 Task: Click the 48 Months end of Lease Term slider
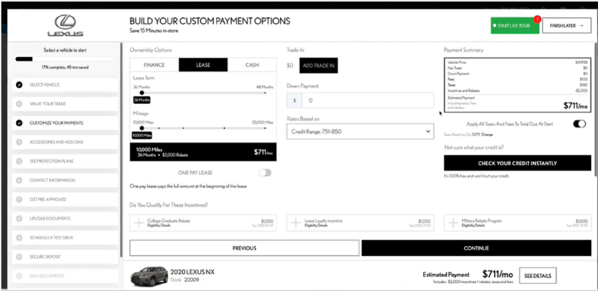click(x=265, y=92)
